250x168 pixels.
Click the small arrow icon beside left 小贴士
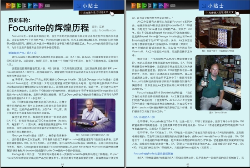[79, 6]
